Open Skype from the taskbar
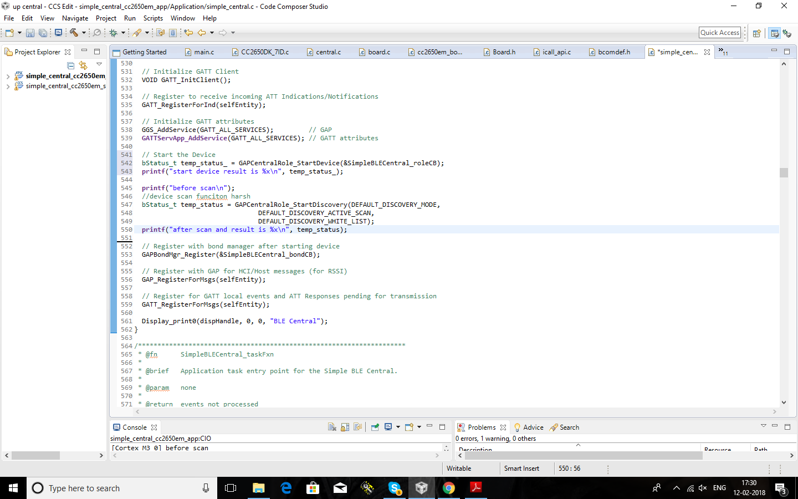Viewport: 798px width, 499px height. click(395, 488)
